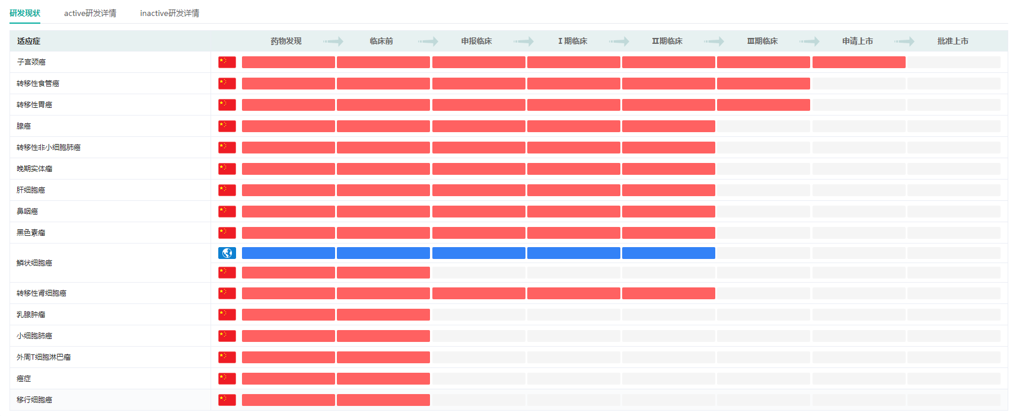Click China flag icon in 子宫颈癌 row
This screenshot has width=1013, height=416.
227,62
